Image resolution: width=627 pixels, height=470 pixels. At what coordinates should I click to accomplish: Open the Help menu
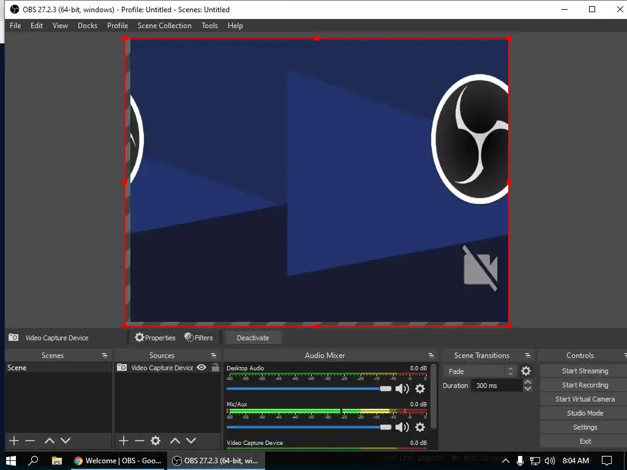tap(235, 26)
